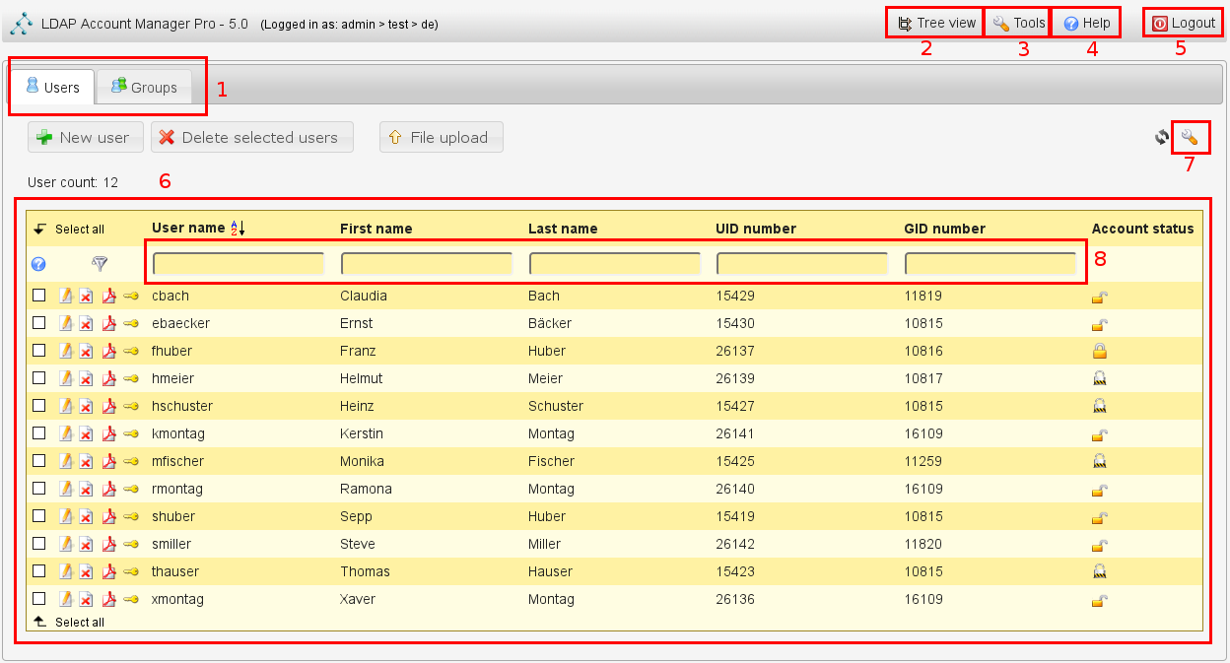The image size is (1230, 663).
Task: Click the top Select all arrow
Action: coord(39,229)
